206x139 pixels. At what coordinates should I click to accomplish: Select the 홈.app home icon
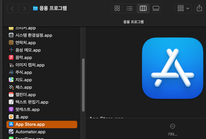pos(11,117)
